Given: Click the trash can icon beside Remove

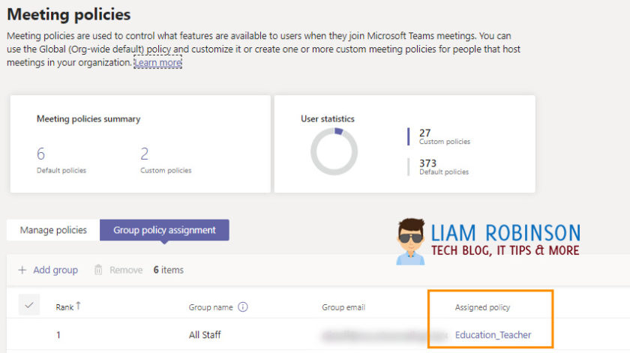Looking at the screenshot, I should [x=98, y=270].
